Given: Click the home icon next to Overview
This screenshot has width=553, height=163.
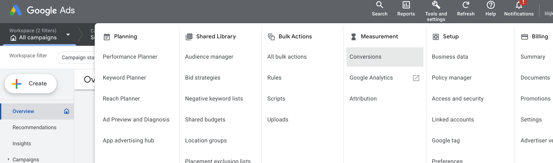Looking at the screenshot, I should tap(66, 111).
